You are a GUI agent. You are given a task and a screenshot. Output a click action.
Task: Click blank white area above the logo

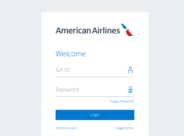click(x=95, y=18)
